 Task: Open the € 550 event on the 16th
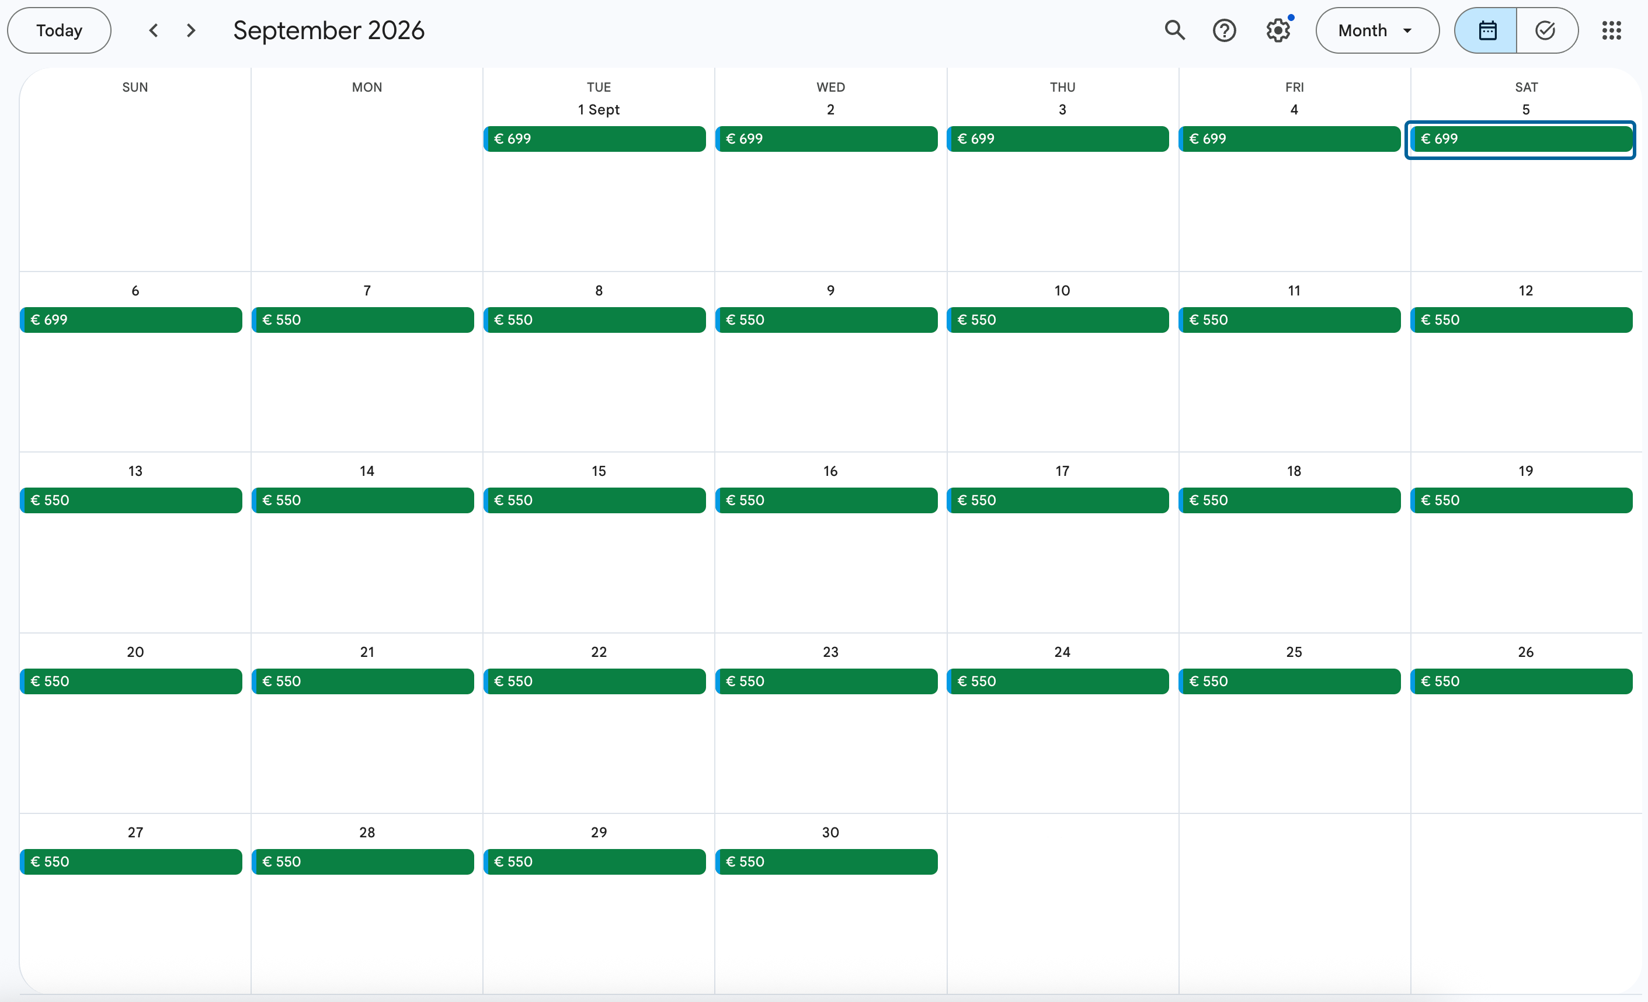coord(826,500)
